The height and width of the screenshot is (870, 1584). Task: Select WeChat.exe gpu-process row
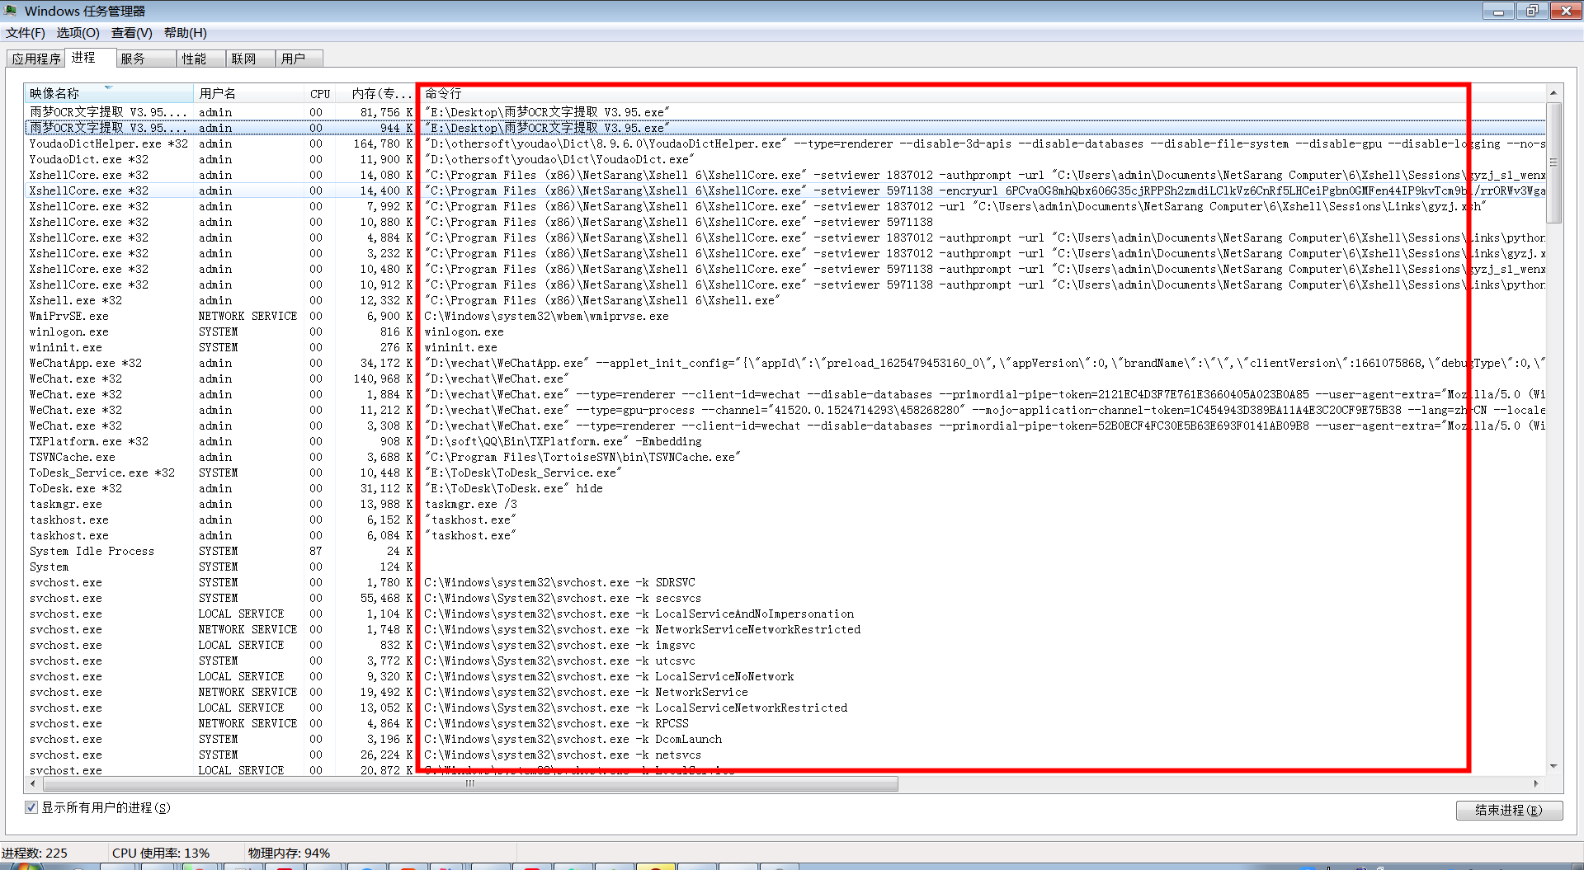click(x=785, y=410)
